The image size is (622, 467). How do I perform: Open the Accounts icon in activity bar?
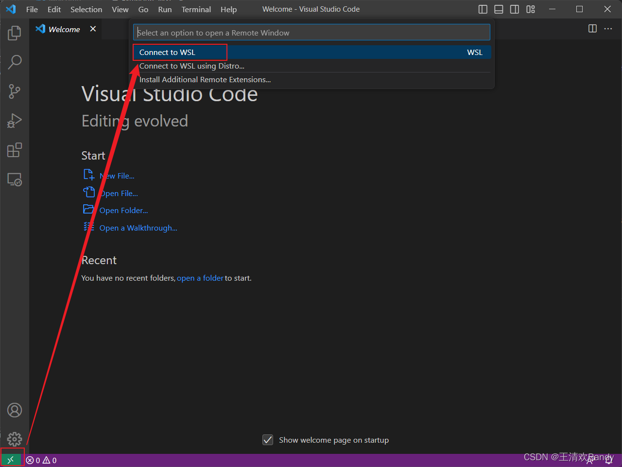[15, 410]
